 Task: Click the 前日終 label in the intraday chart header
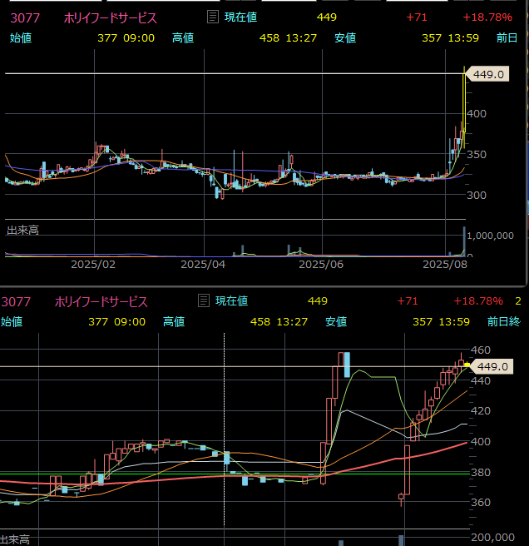[x=504, y=321]
